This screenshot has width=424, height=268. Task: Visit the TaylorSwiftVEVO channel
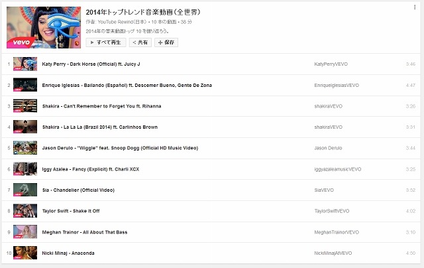point(332,211)
